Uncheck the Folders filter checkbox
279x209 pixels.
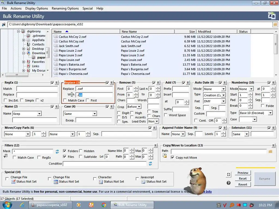[x=65, y=151]
